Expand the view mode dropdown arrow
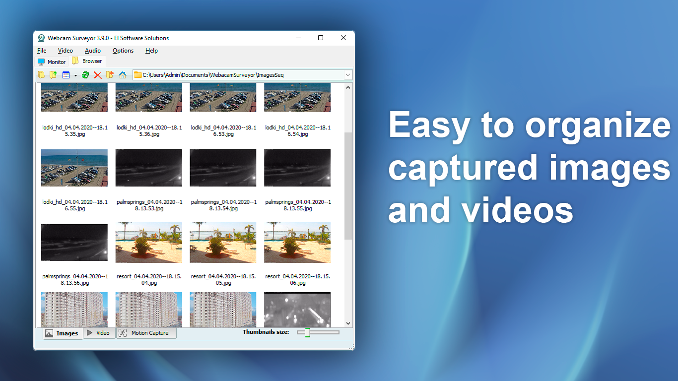678x381 pixels. tap(75, 75)
